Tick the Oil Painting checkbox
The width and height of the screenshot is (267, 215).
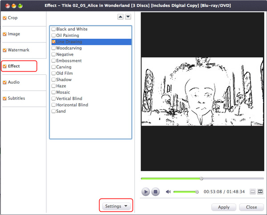point(54,36)
